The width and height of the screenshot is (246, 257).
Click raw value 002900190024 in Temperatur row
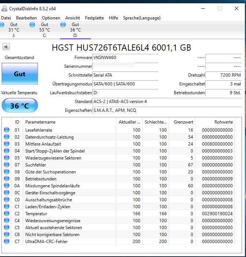[217, 214]
